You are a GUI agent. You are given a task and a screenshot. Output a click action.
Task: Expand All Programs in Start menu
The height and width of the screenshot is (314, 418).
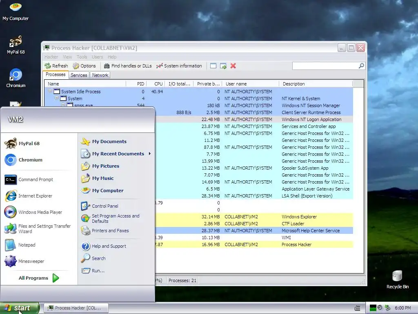point(39,278)
